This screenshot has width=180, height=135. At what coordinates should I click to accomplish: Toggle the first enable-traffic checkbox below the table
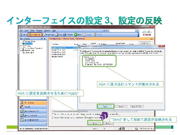(53, 114)
